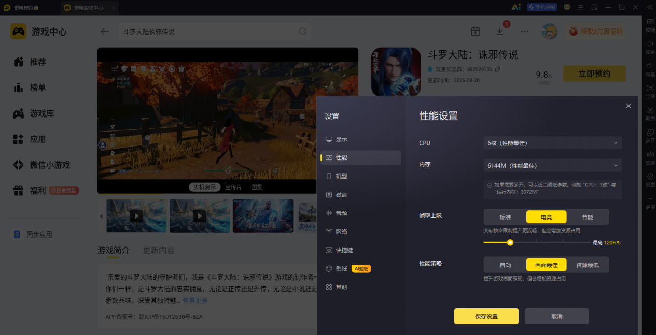
Task: Select 画面最佳 performance strategy
Action: [547, 265]
